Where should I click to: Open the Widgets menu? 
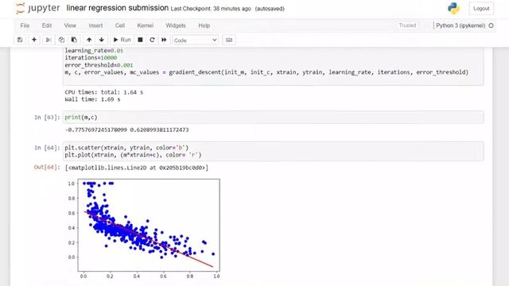176,25
